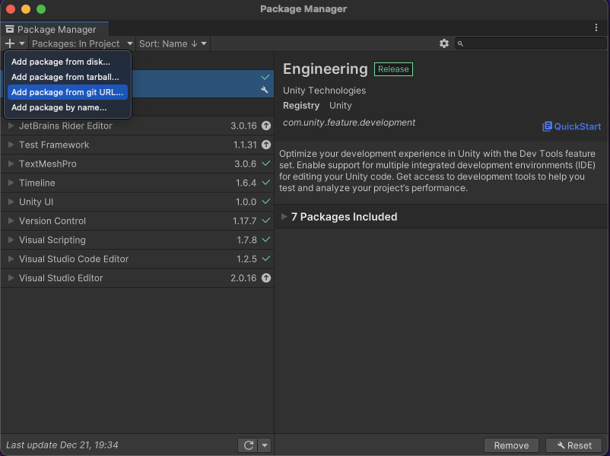
Task: Select Add package from git URL
Action: tap(67, 92)
